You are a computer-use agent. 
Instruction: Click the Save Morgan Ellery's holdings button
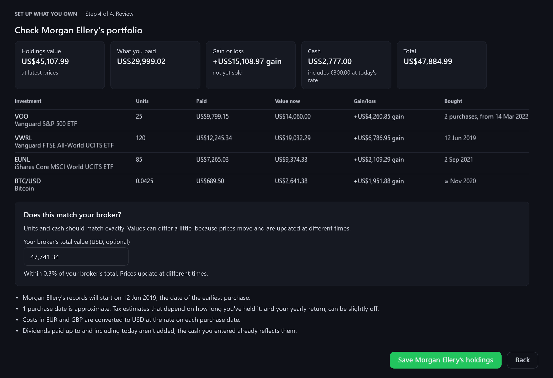tap(445, 360)
